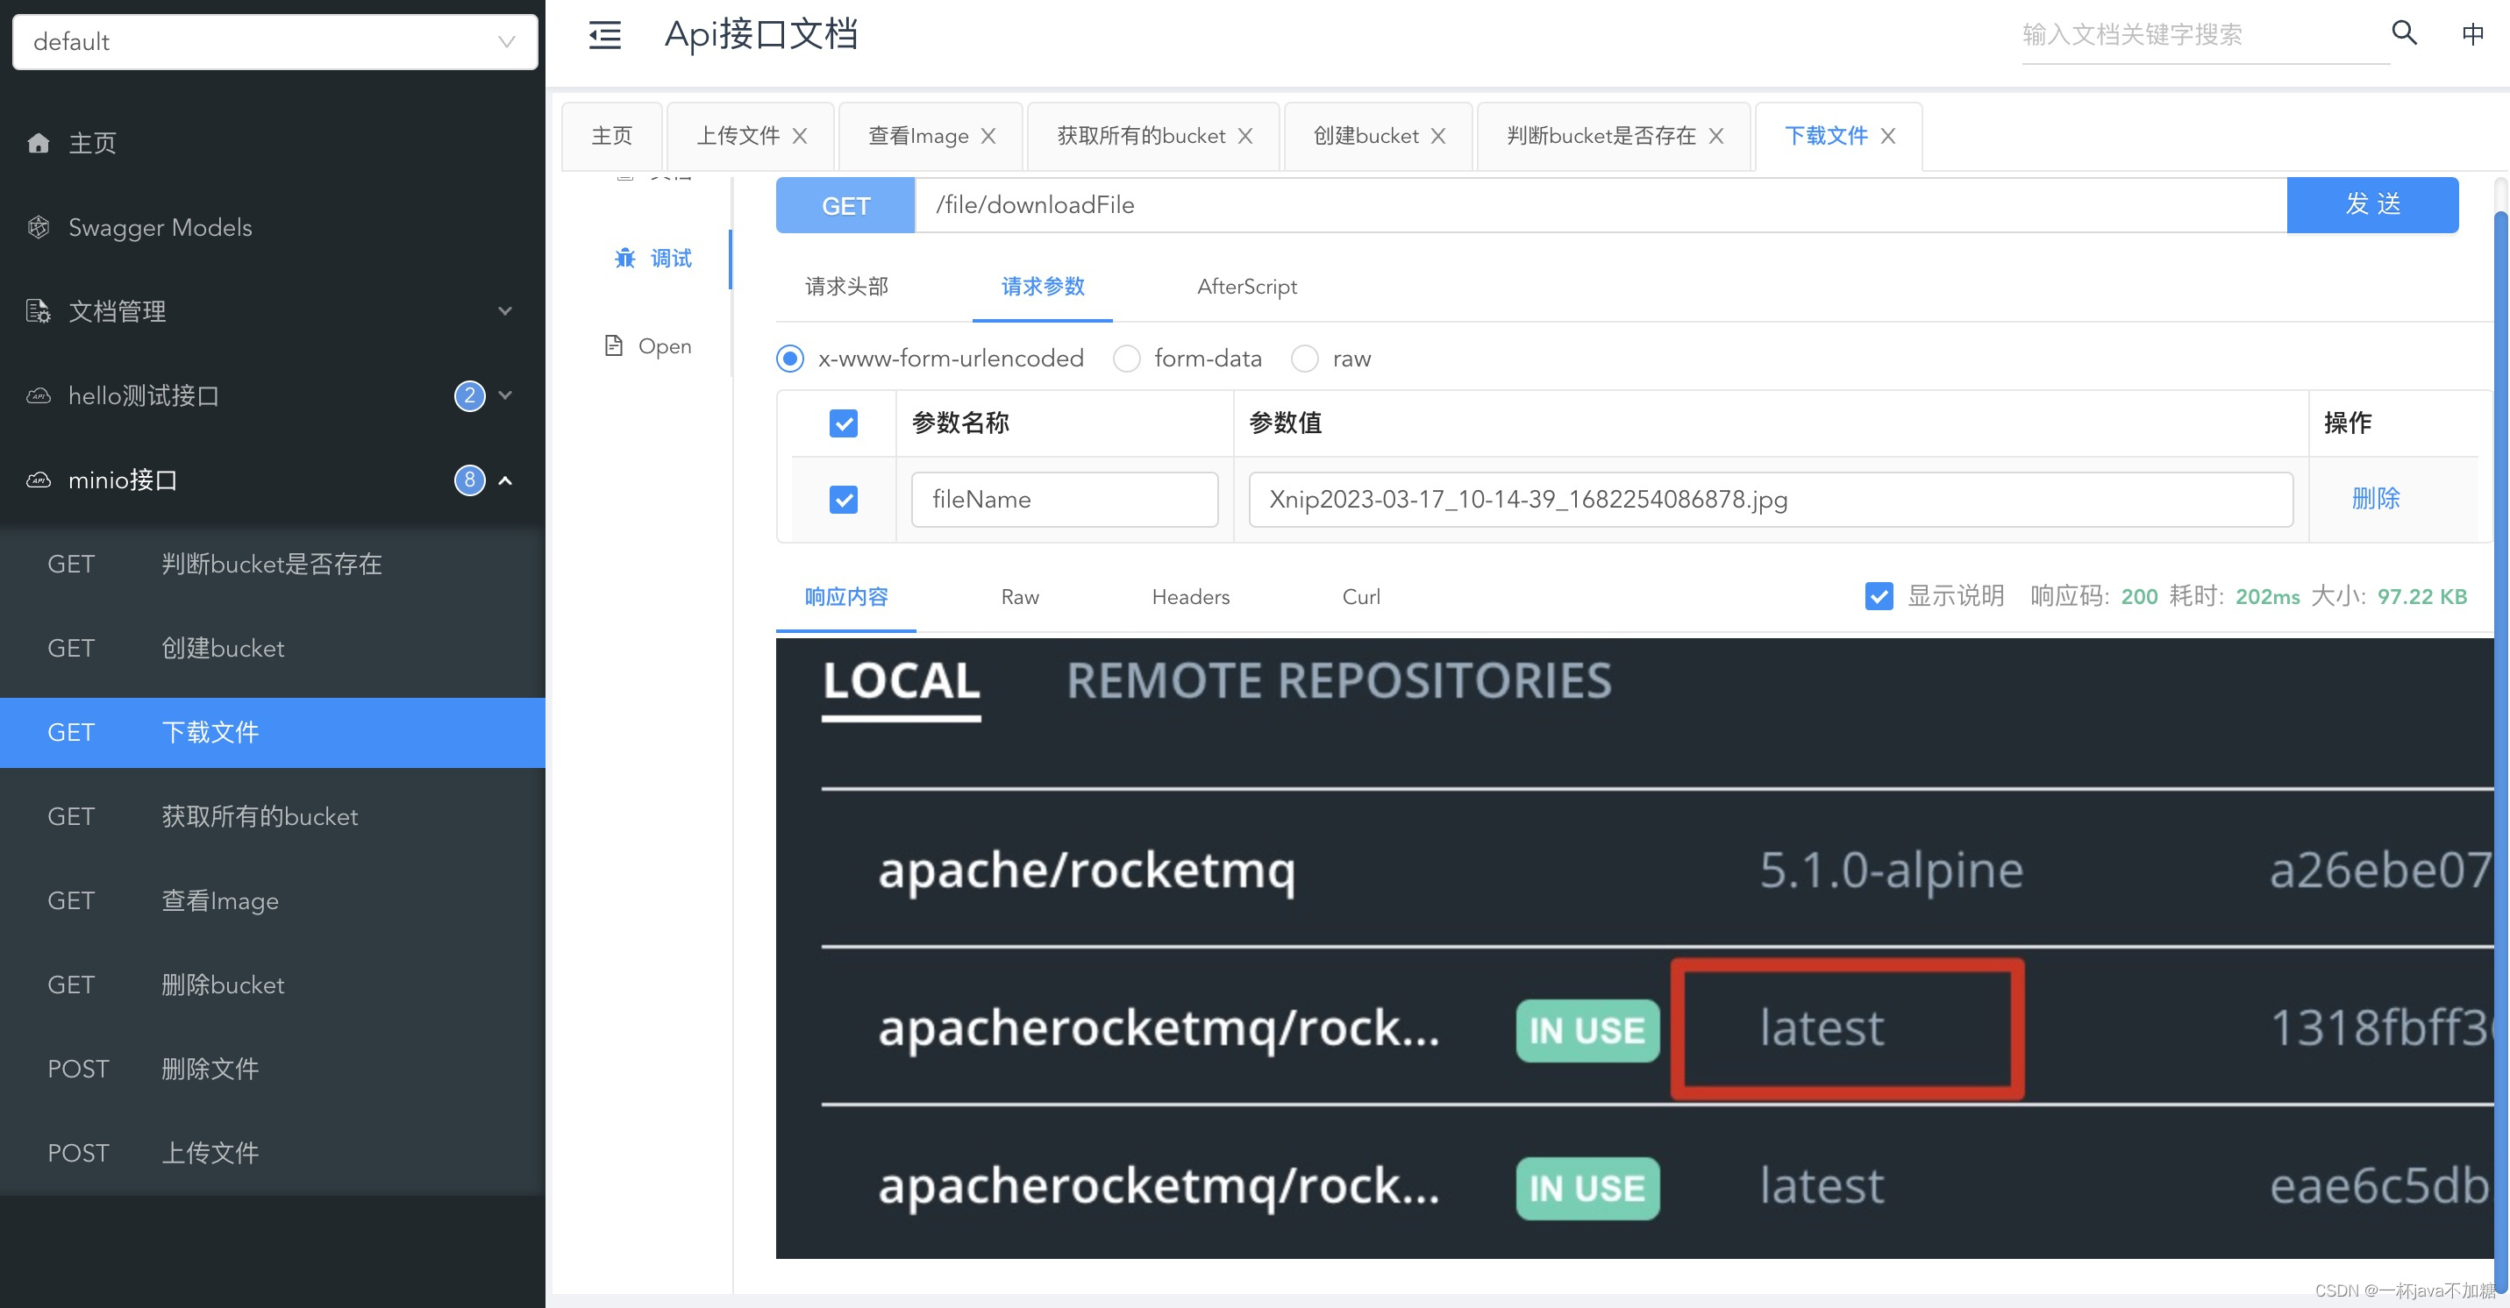Expand the 文档管理 menu chevron
This screenshot has height=1308, width=2510.
click(x=505, y=310)
